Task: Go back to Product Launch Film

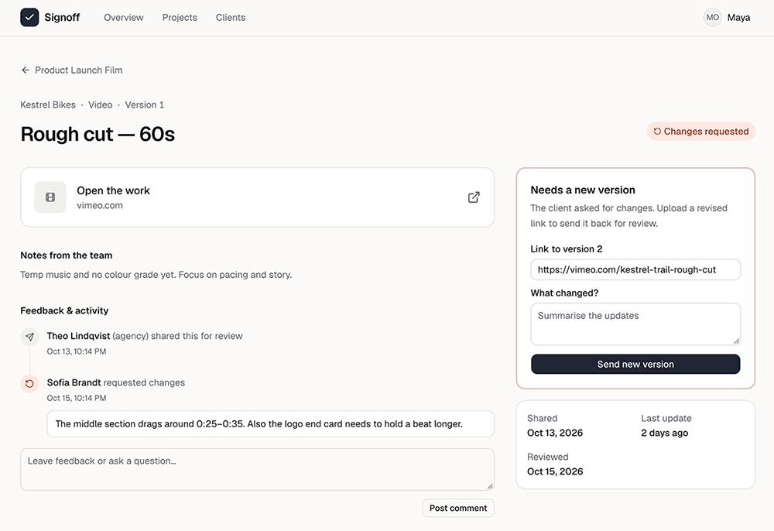Action: point(72,70)
